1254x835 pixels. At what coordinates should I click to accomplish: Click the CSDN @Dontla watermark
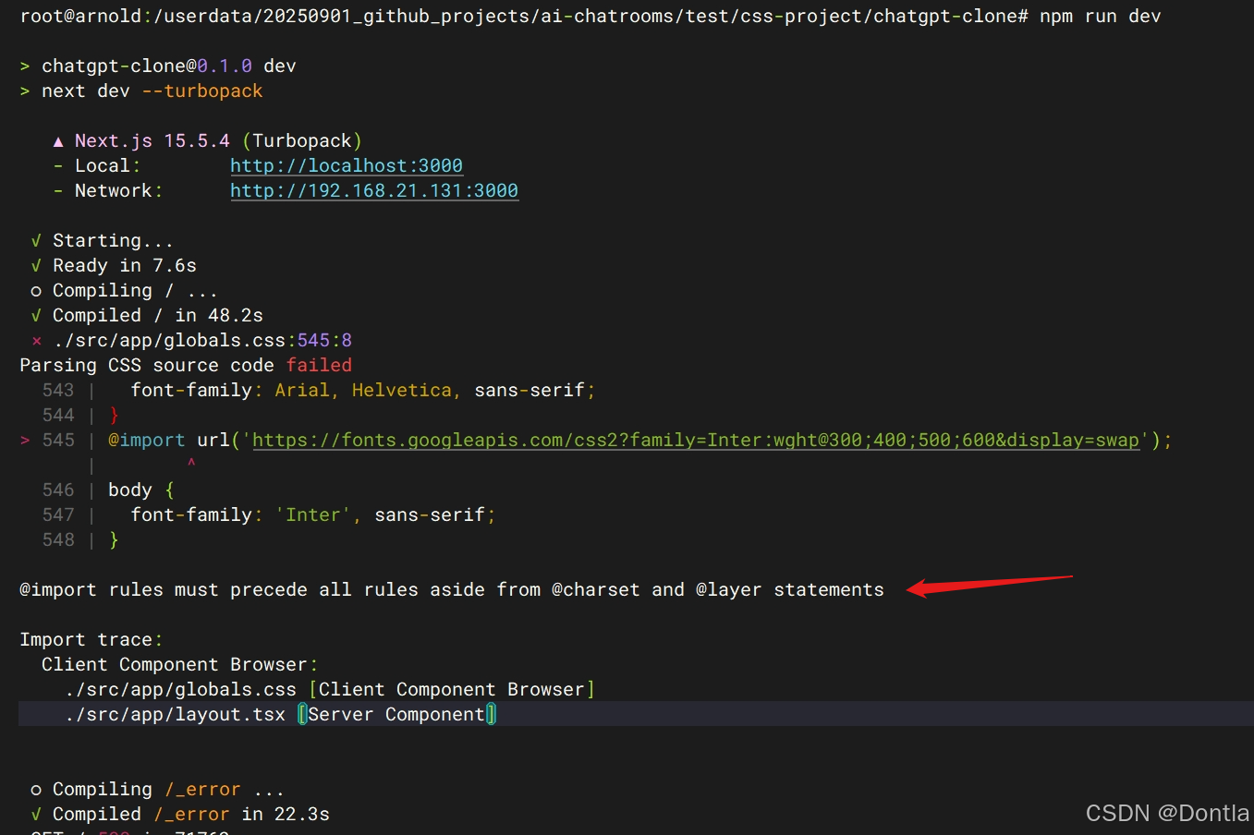coord(1166,813)
